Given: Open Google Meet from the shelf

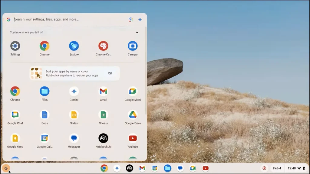Looking at the screenshot, I should point(193,168).
